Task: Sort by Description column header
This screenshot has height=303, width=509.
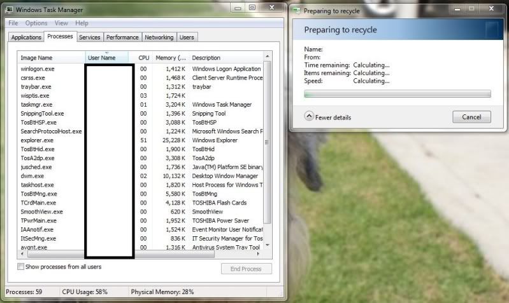Action: tap(226, 58)
